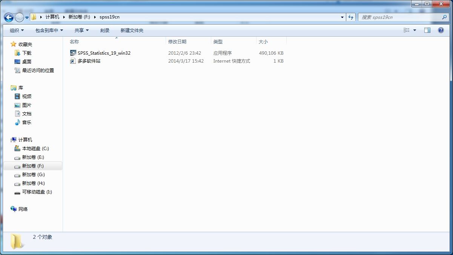The width and height of the screenshot is (453, 255).
Task: Change view with the view icon
Action: [x=407, y=30]
